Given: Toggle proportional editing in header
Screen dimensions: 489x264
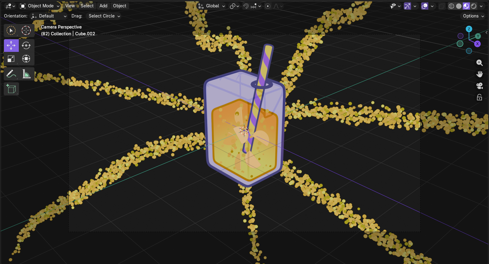Looking at the screenshot, I should (x=268, y=6).
